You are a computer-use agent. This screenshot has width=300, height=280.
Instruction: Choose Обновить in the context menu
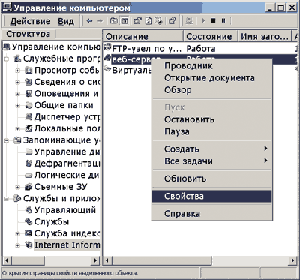pyautogui.click(x=212, y=179)
